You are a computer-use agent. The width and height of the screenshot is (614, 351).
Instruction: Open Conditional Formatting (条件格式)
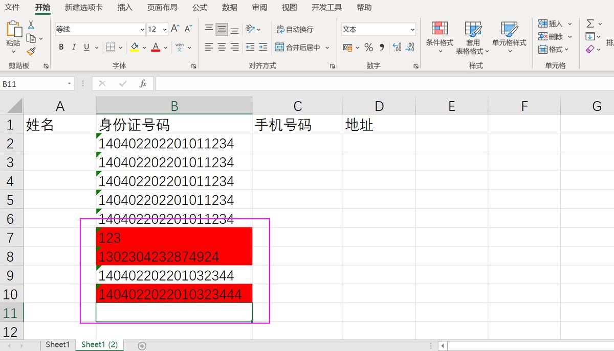tap(440, 37)
